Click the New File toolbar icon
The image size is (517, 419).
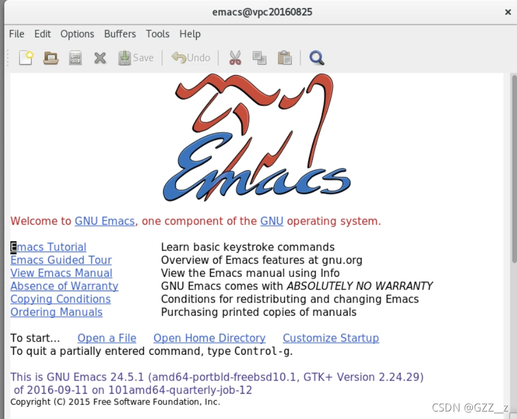pyautogui.click(x=26, y=58)
